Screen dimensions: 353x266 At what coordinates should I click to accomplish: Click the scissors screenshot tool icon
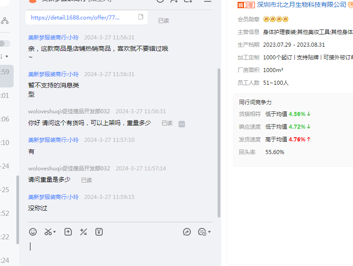pyautogui.click(x=48, y=232)
